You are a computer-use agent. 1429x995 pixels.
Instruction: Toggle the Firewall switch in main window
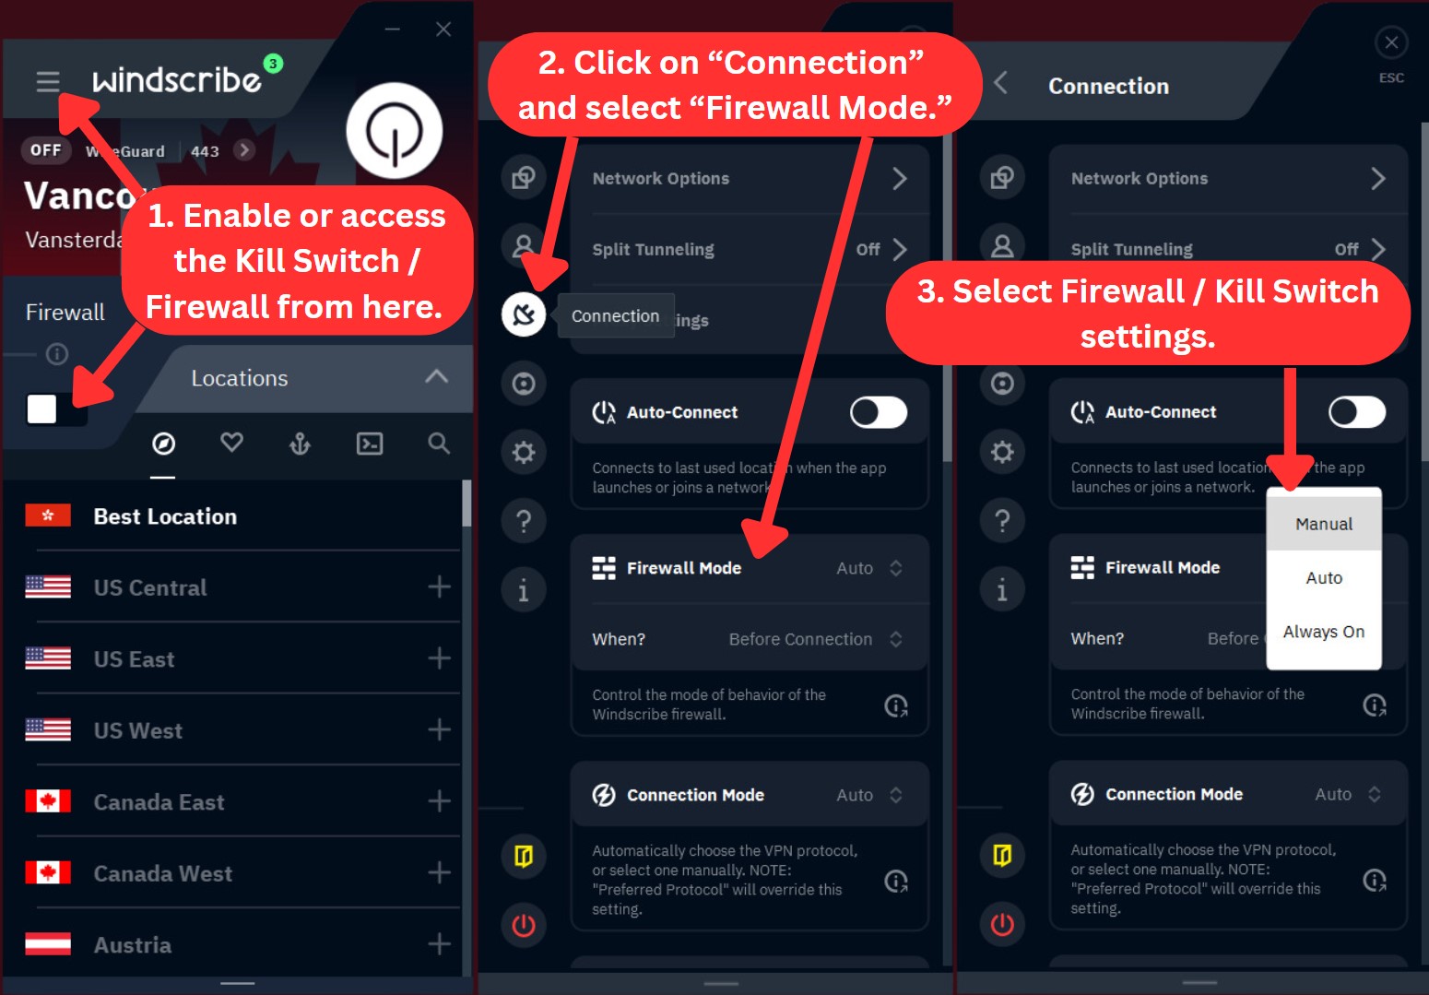[55, 409]
